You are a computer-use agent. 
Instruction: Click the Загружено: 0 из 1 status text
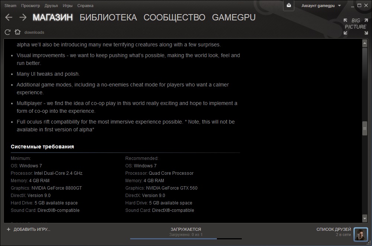[x=186, y=234]
